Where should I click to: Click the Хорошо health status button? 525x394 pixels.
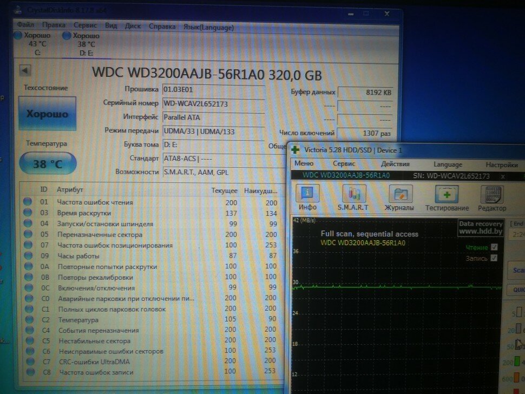(47, 114)
